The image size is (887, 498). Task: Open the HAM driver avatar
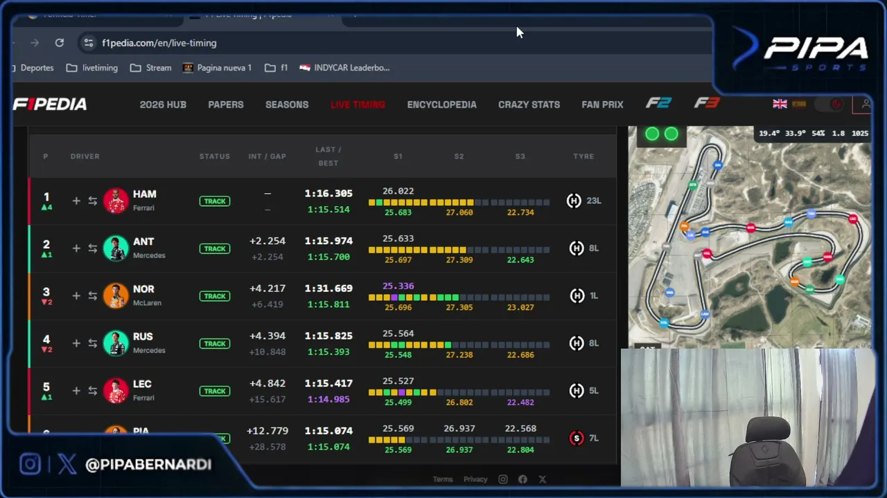tap(116, 201)
